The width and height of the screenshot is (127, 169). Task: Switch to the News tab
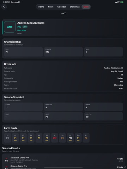click(51, 7)
